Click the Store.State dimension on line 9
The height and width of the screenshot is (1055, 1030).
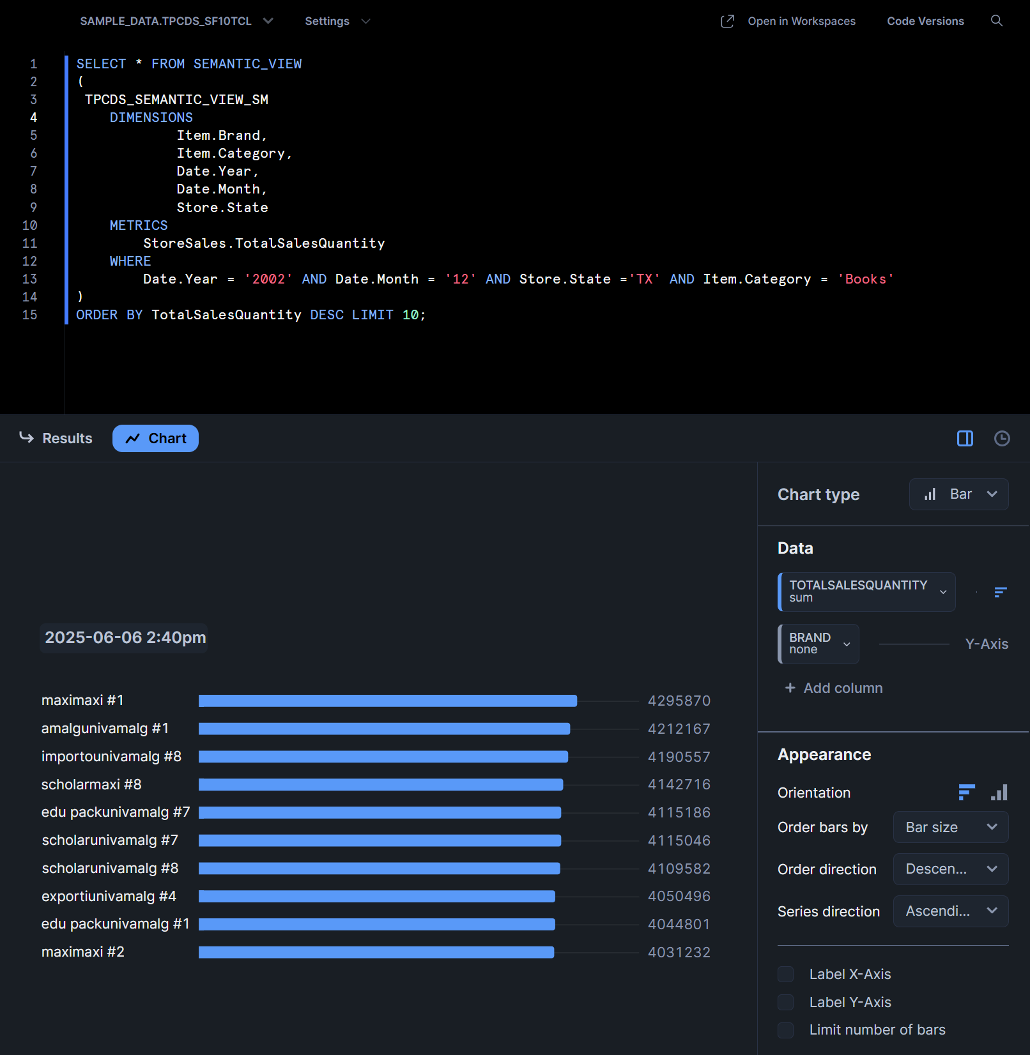(222, 208)
